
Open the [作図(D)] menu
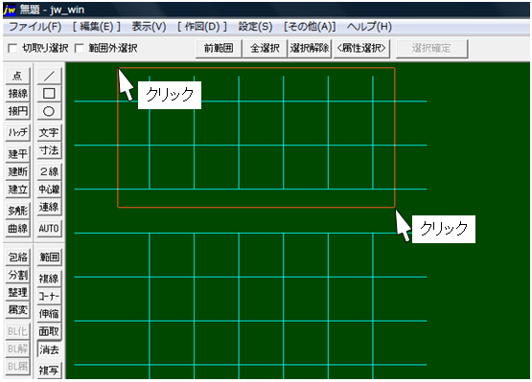click(x=202, y=27)
